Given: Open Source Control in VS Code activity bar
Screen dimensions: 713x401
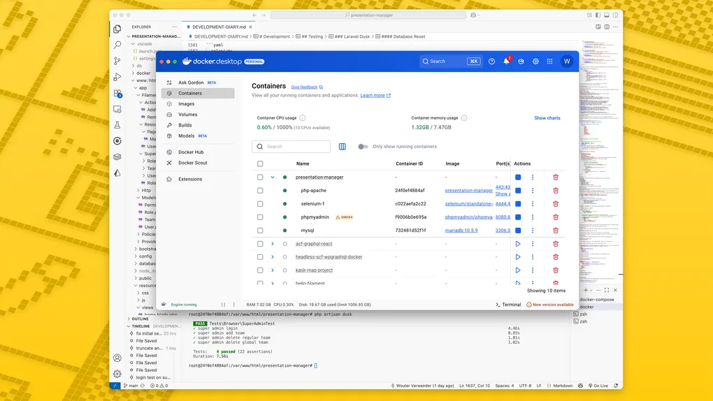Looking at the screenshot, I should tap(117, 61).
